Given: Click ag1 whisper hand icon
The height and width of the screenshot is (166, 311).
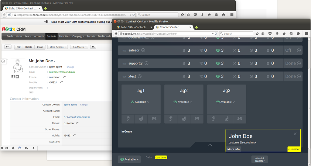Looking at the screenshot, I should tap(141, 119).
